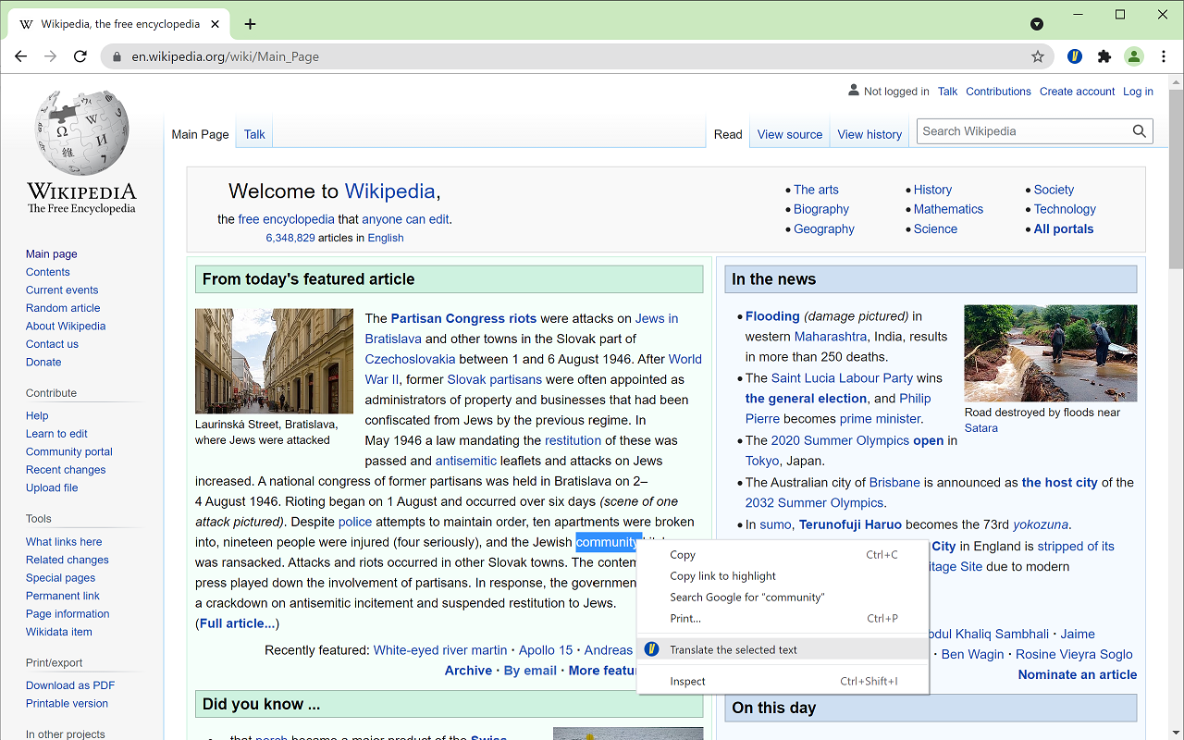Go to Current events in sidebar

tap(62, 290)
